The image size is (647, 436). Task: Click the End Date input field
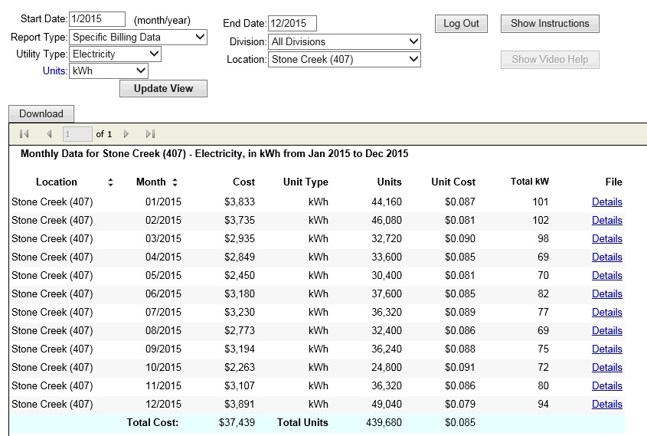(x=292, y=24)
